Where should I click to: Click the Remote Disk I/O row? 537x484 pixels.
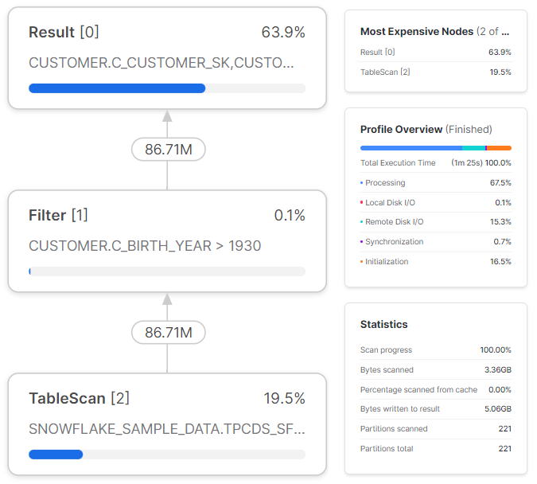[x=436, y=222]
